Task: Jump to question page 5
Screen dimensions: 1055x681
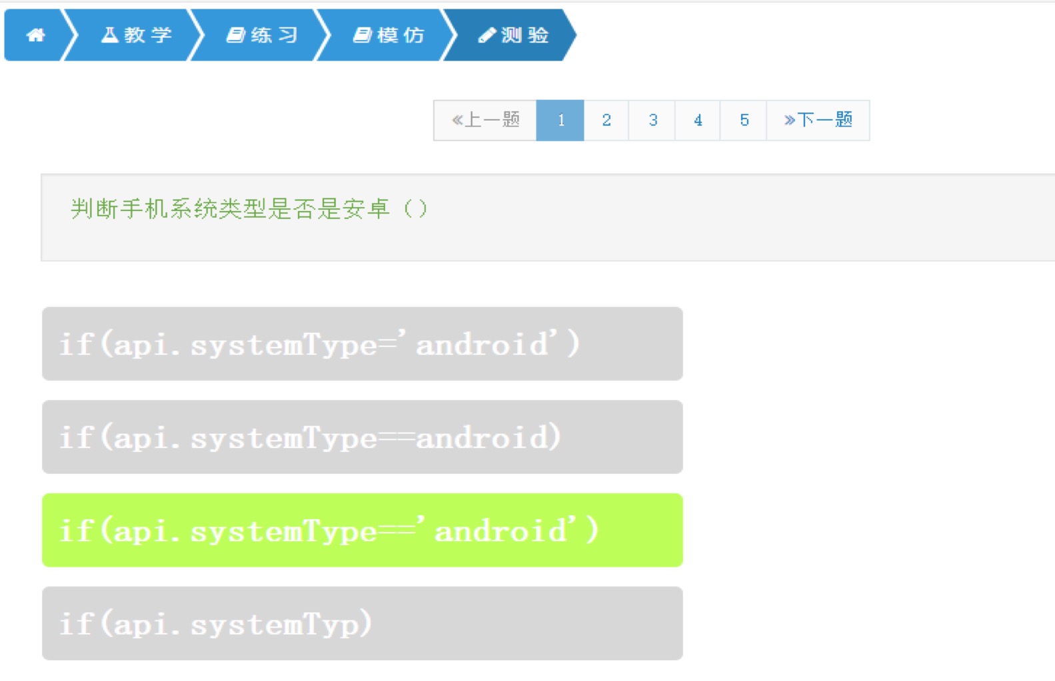Action: click(744, 120)
